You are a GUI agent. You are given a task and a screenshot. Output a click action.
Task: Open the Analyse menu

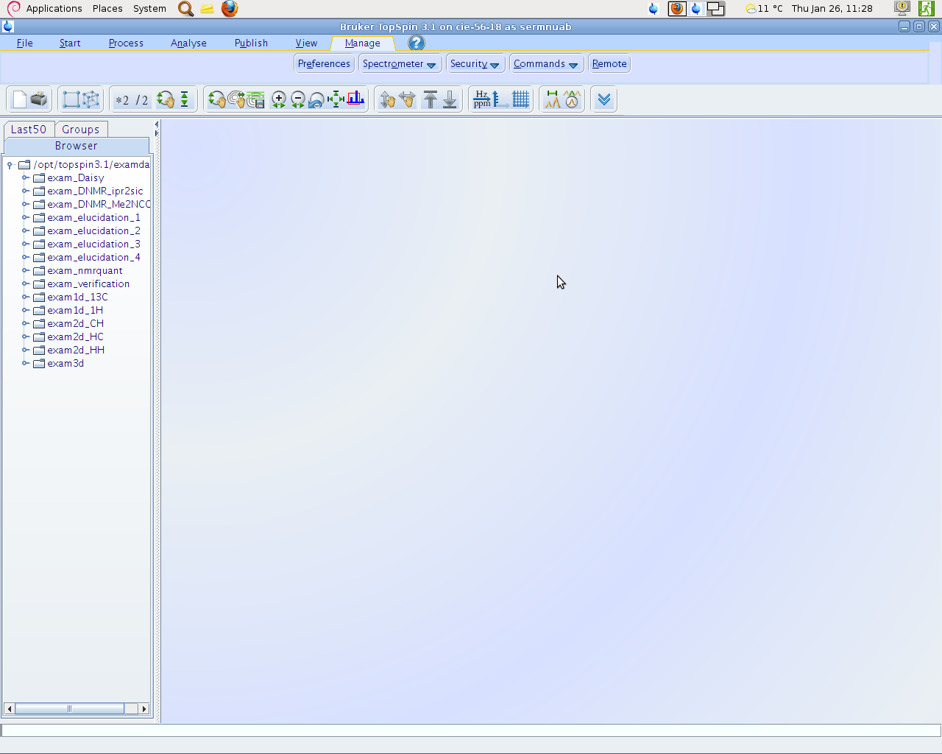click(188, 43)
